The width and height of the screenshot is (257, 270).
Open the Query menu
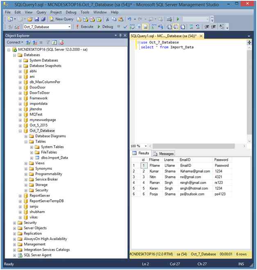click(41, 12)
